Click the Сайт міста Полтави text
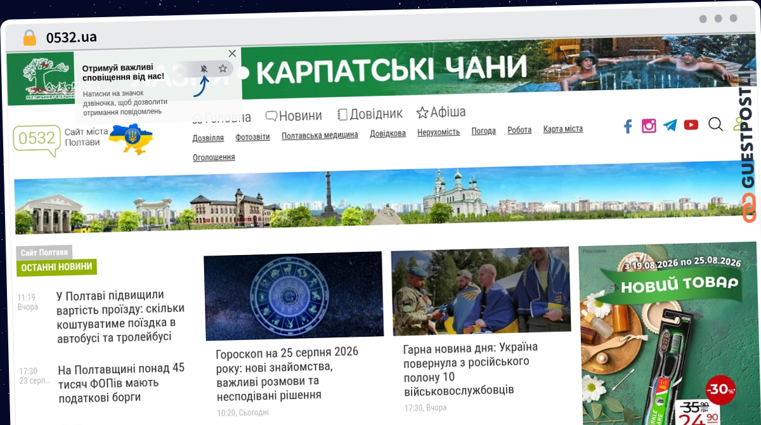Viewport: 761px width, 425px height. tap(86, 137)
